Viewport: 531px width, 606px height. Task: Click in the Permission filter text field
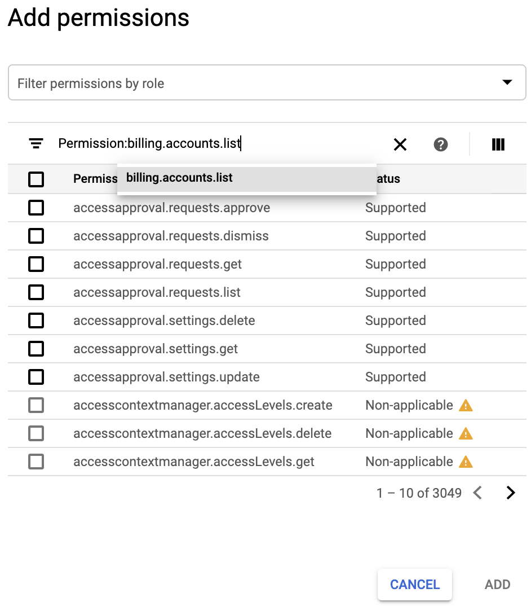point(220,143)
